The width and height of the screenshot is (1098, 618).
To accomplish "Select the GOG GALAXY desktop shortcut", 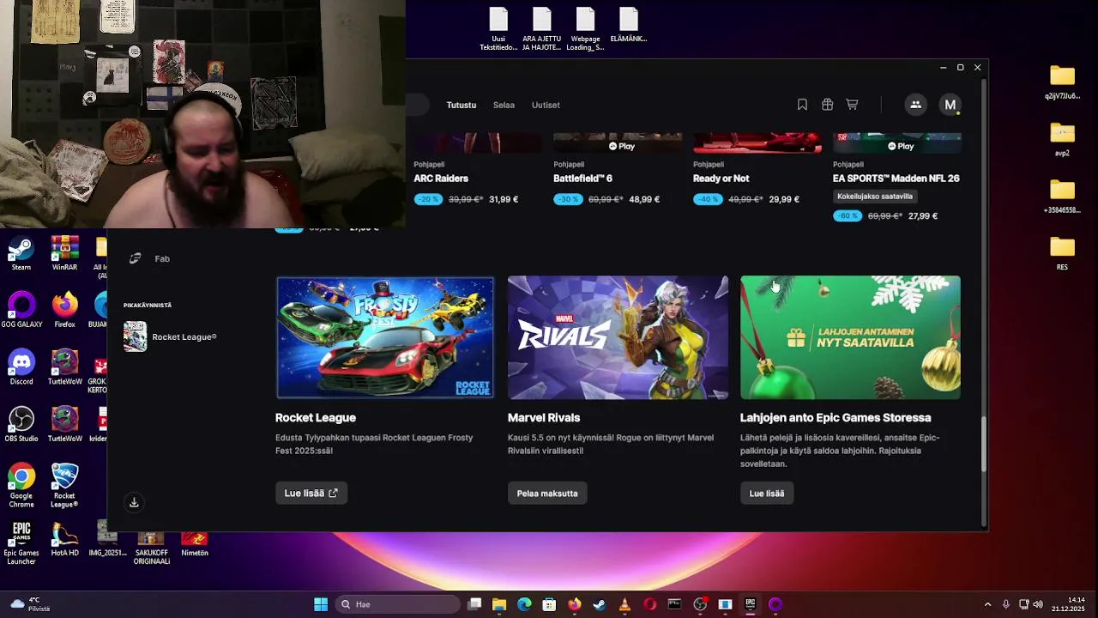I will (21, 311).
